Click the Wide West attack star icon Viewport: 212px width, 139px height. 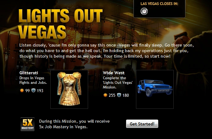click(105, 95)
